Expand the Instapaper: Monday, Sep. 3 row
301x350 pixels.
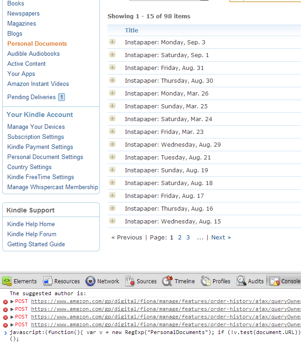(x=113, y=42)
